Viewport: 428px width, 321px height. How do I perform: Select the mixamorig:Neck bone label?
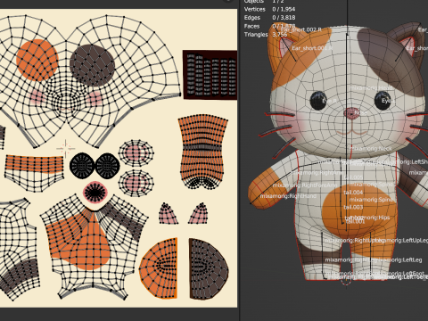[371, 148]
